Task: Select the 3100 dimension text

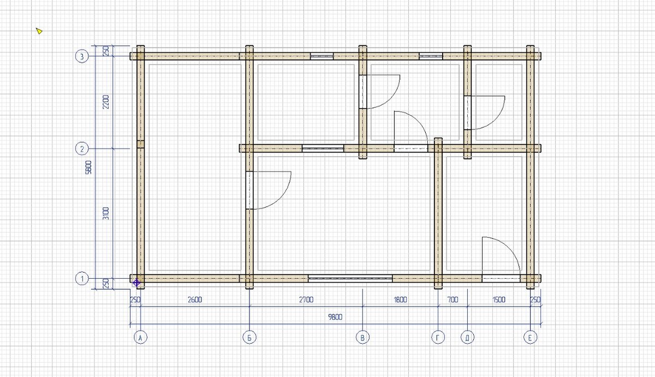Action: [x=106, y=214]
